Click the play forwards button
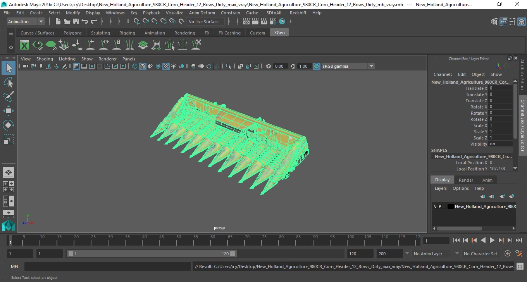The width and height of the screenshot is (527, 282). pos(492,241)
